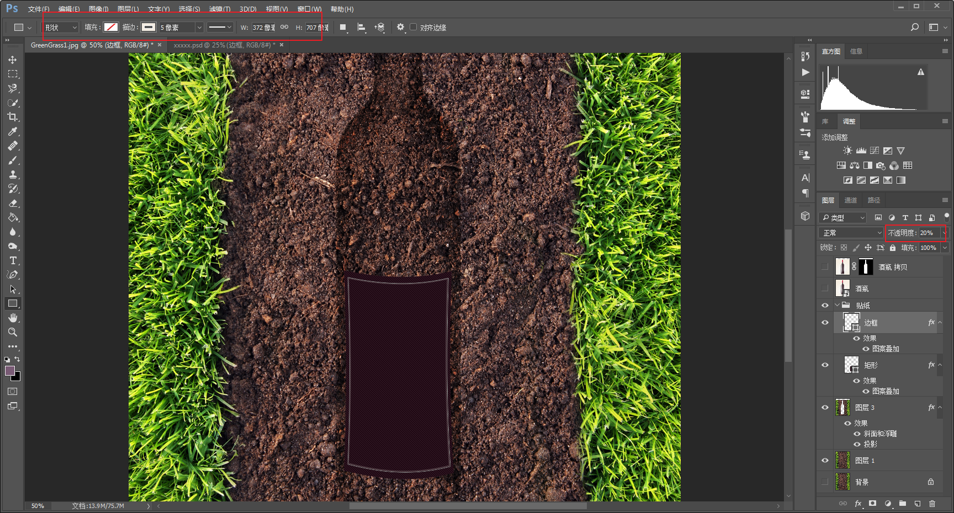
Task: Click the fill color swatch
Action: coord(111,27)
